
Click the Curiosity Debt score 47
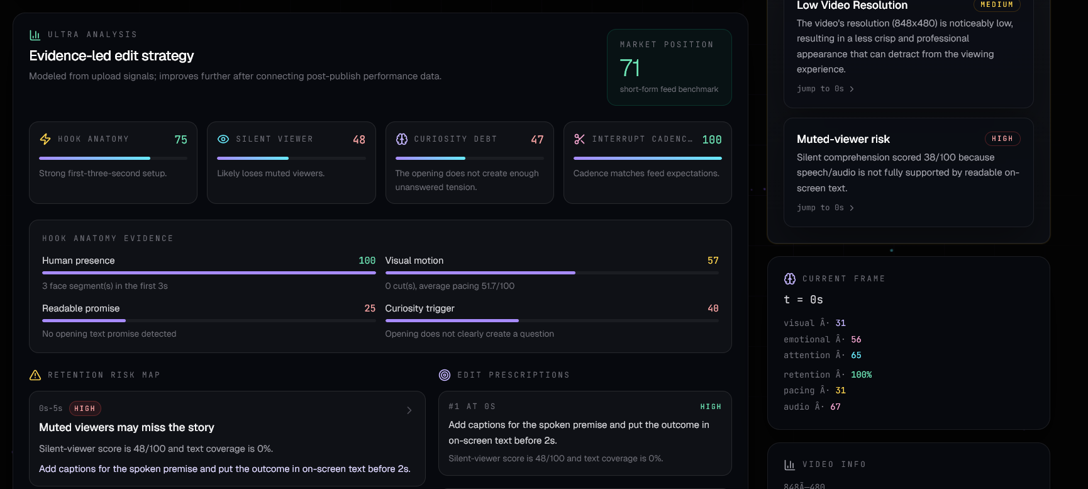(x=537, y=140)
